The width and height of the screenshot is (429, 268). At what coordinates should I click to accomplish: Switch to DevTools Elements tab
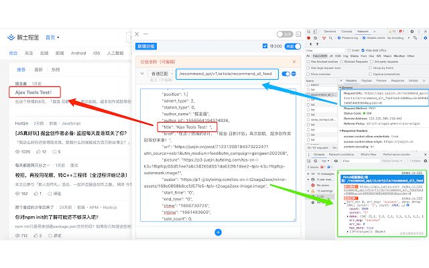click(x=330, y=31)
